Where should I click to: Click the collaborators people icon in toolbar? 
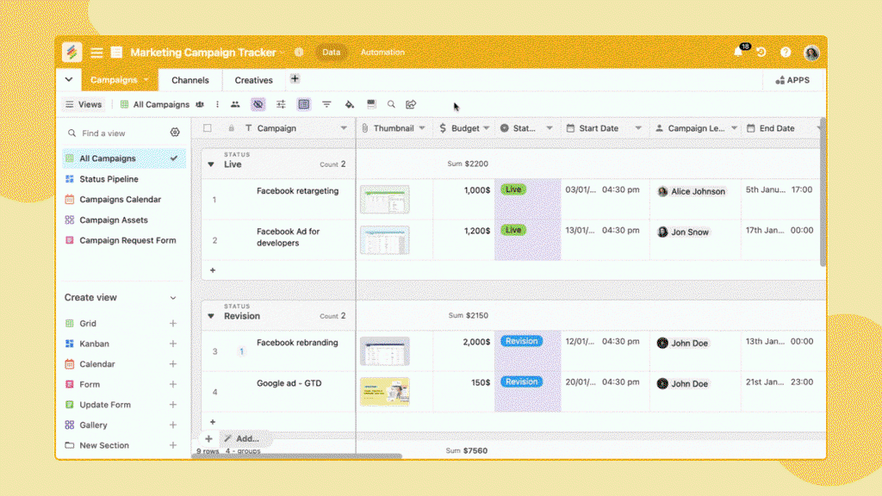(235, 104)
